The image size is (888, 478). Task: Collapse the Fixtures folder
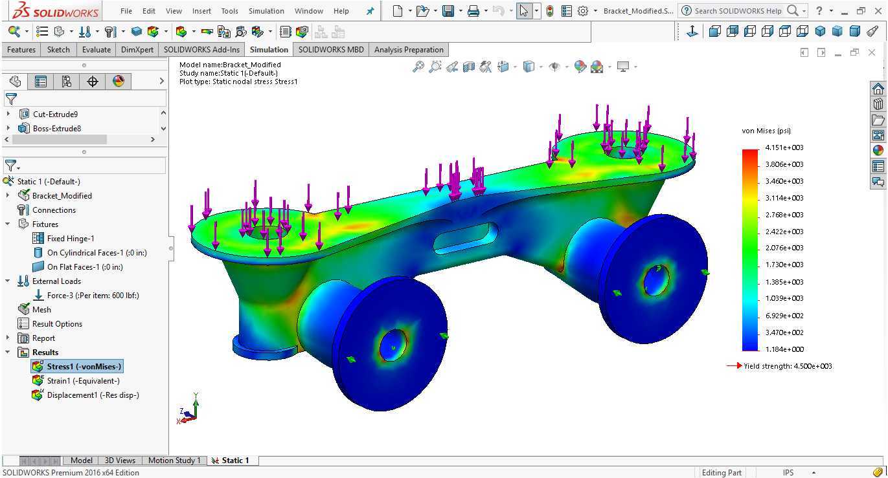click(x=8, y=224)
